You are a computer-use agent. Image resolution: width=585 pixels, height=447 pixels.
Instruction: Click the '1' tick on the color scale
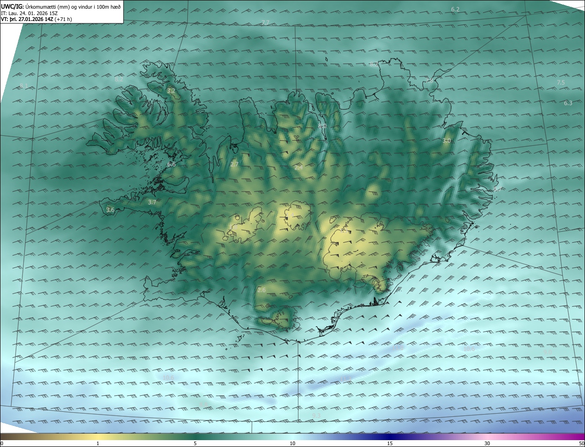[98, 443]
